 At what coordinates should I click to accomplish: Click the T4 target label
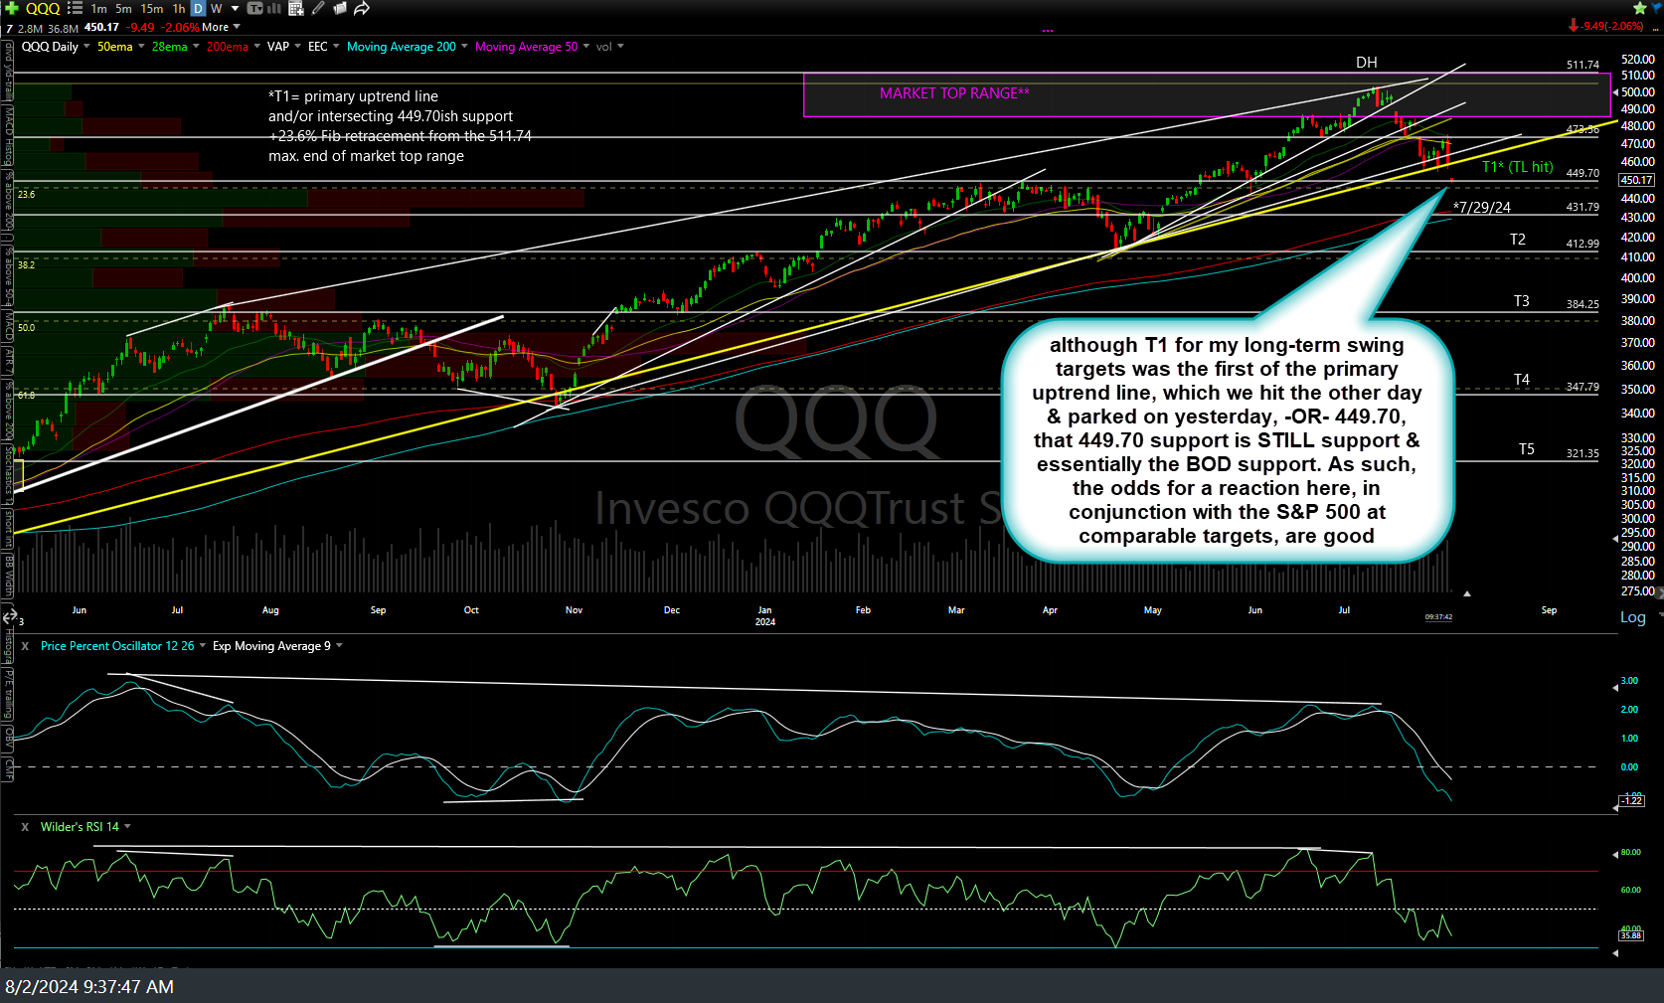click(x=1521, y=380)
